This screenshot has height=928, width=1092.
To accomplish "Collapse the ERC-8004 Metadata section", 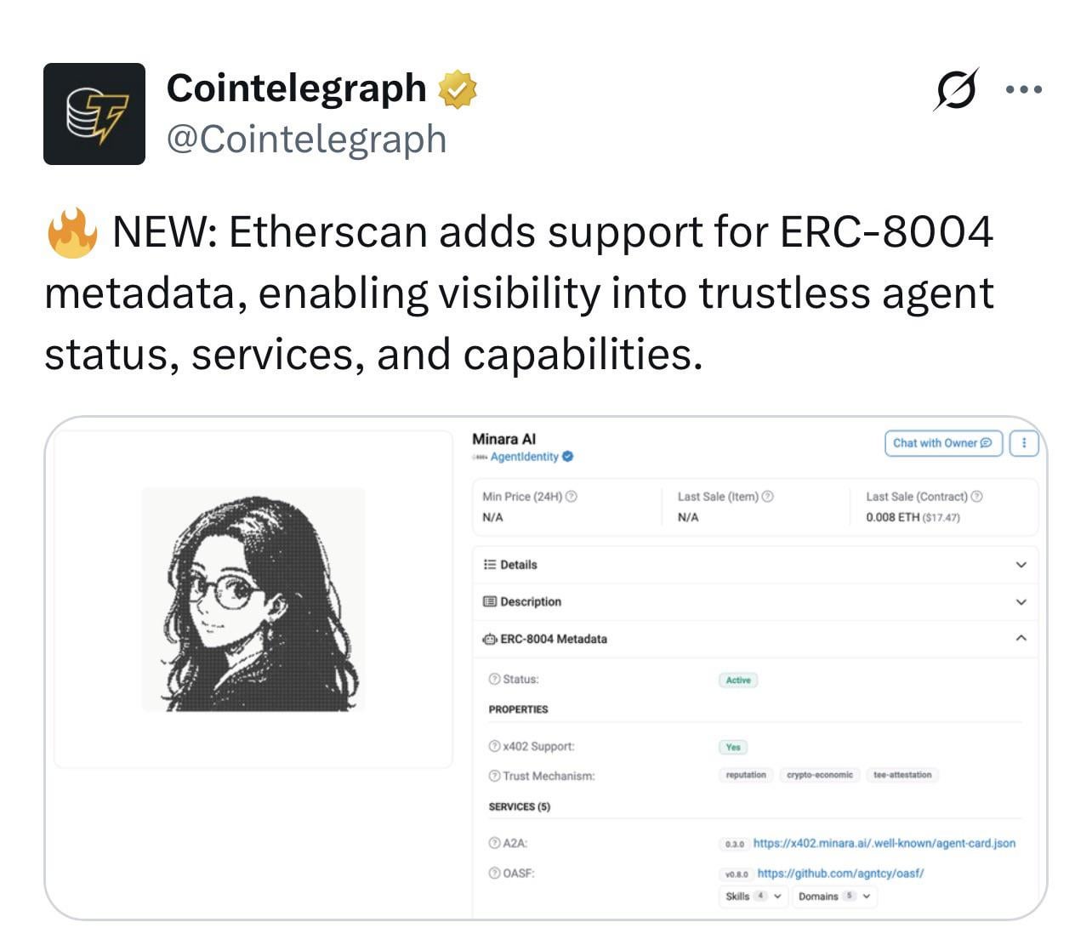I will 1021,639.
